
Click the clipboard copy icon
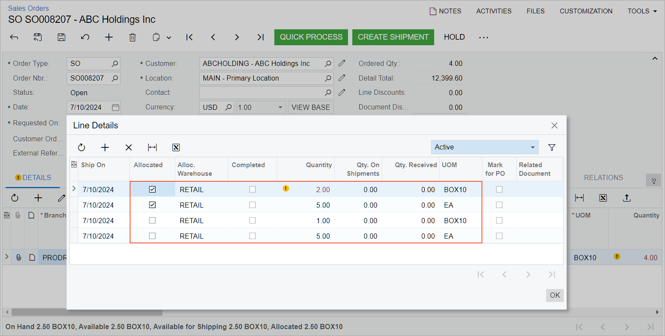point(157,37)
